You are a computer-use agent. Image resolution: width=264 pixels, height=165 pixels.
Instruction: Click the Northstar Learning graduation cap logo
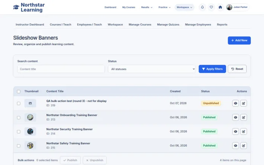coord(16,7)
